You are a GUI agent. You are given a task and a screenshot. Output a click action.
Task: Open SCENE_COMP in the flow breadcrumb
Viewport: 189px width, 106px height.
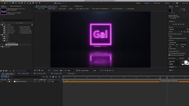[52, 9]
